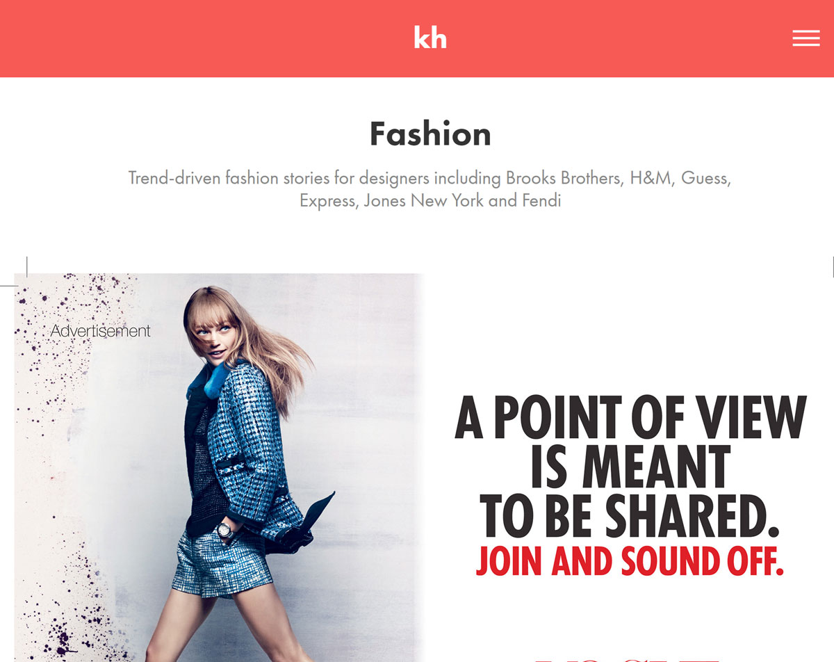Select the Fashion page heading
The image size is (834, 662).
[x=430, y=134]
